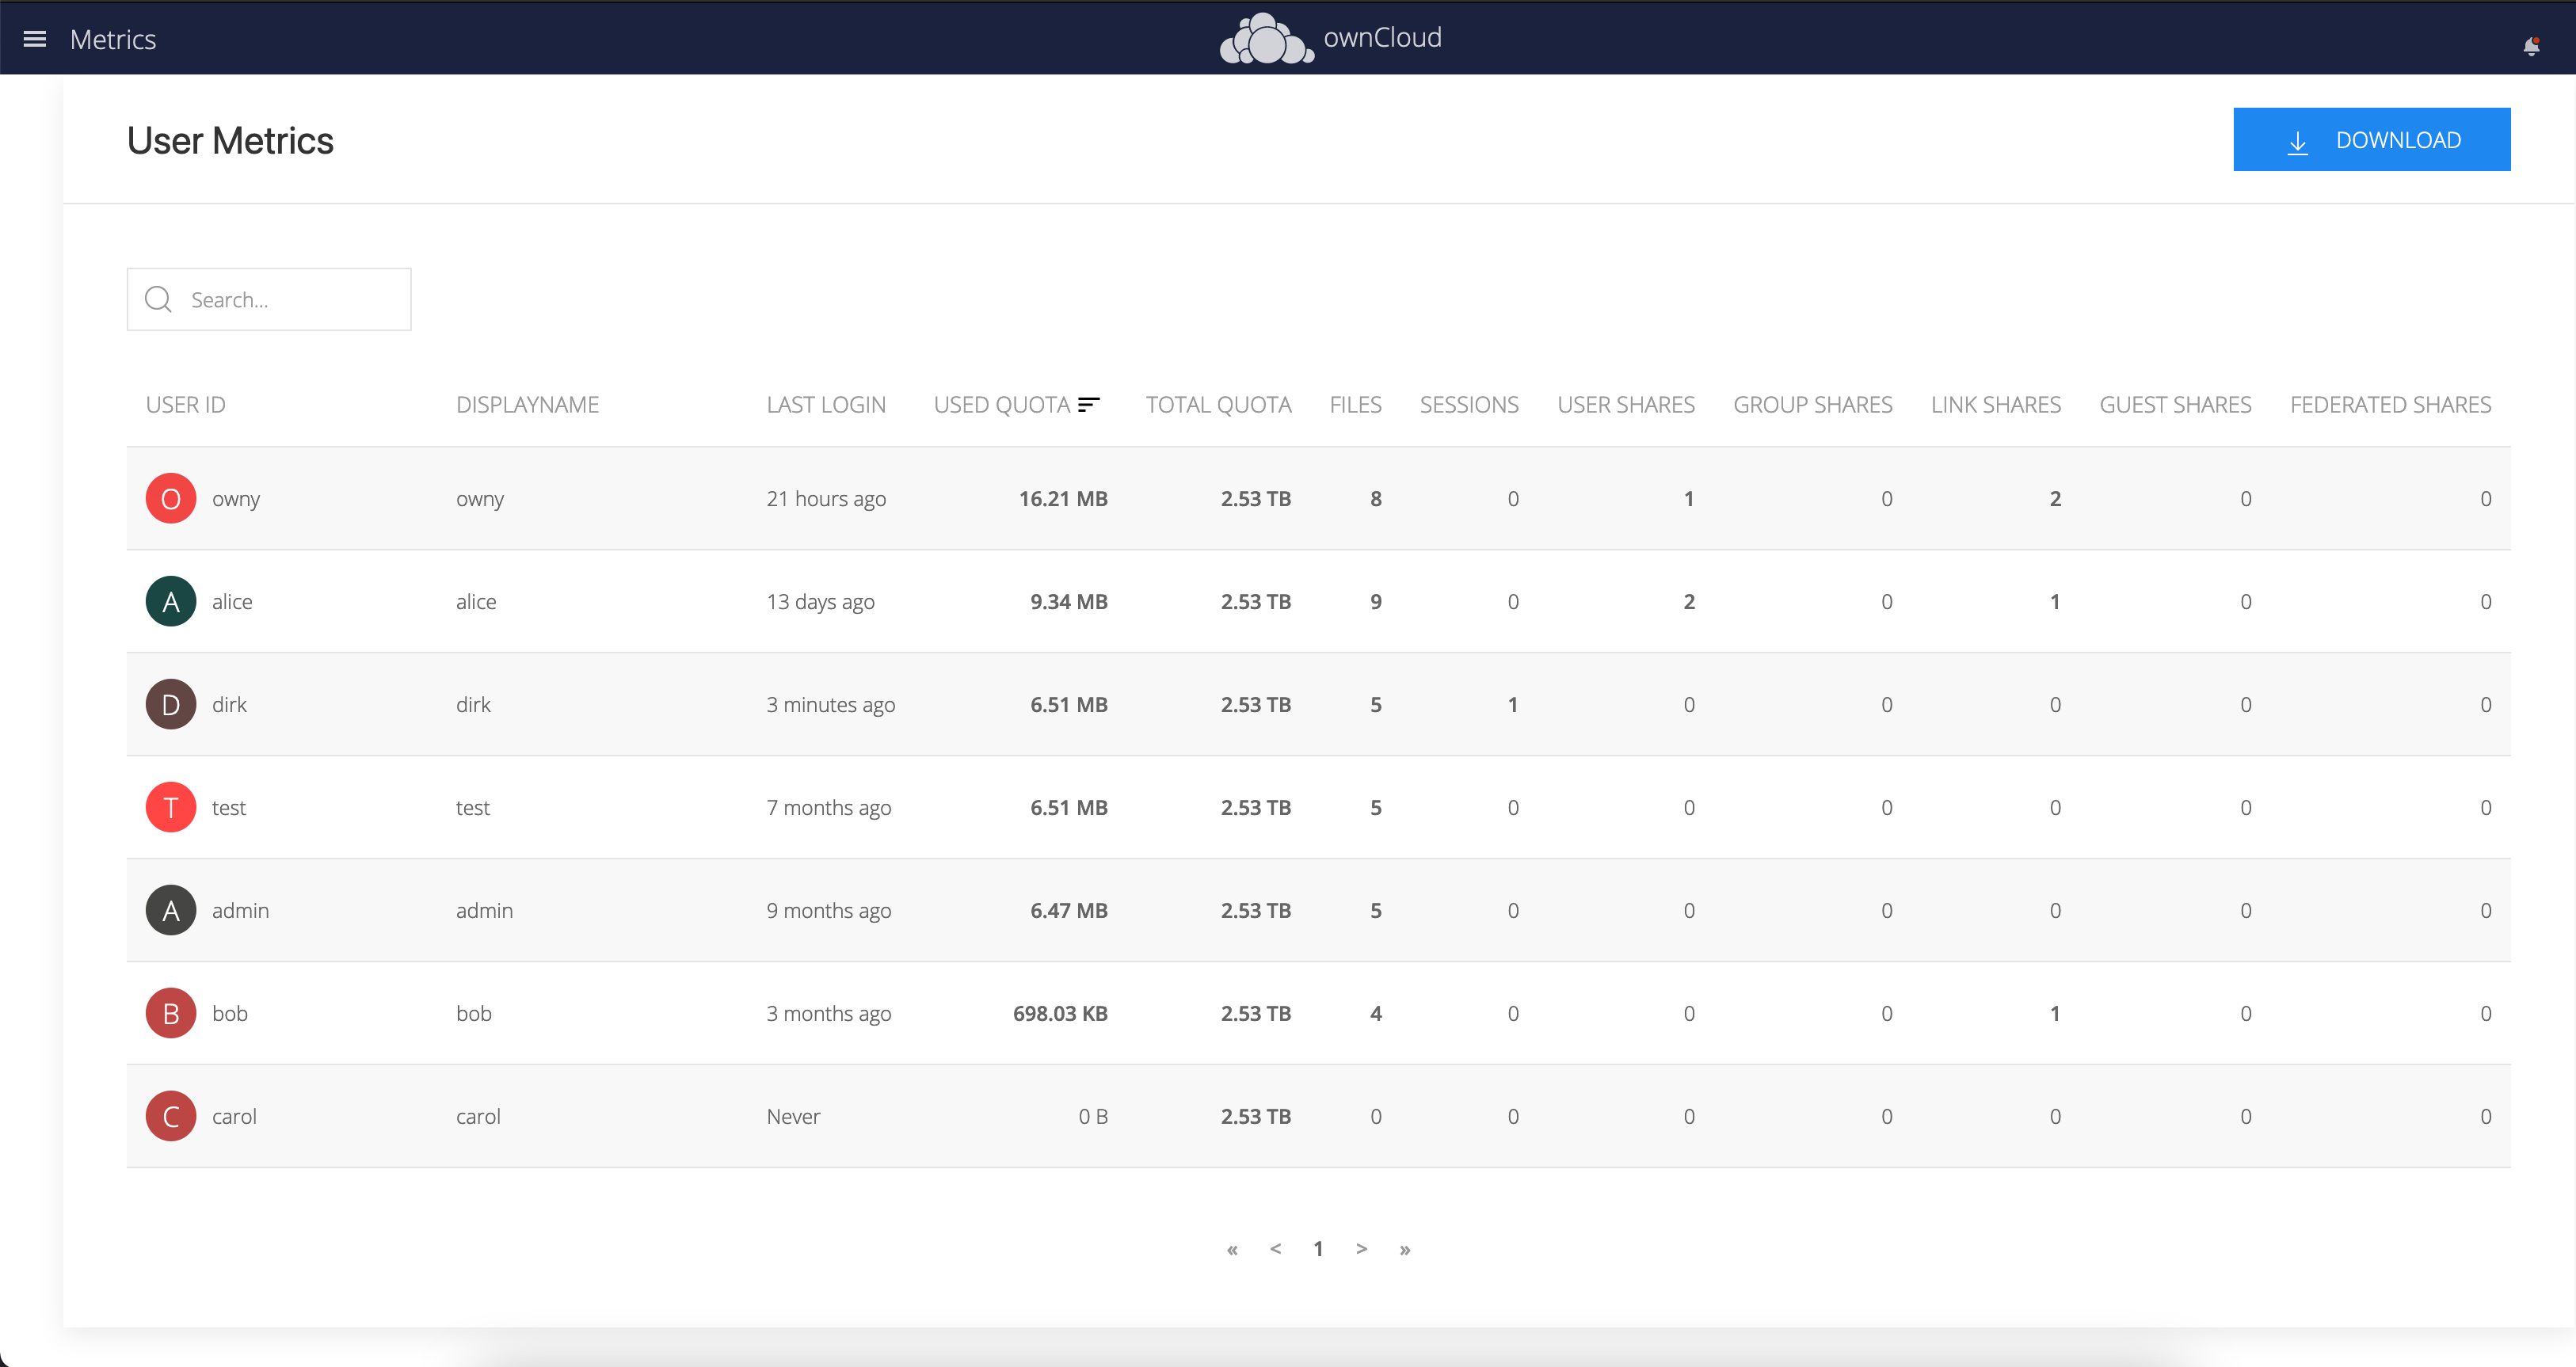
Task: Open the notifications bell
Action: (2531, 46)
